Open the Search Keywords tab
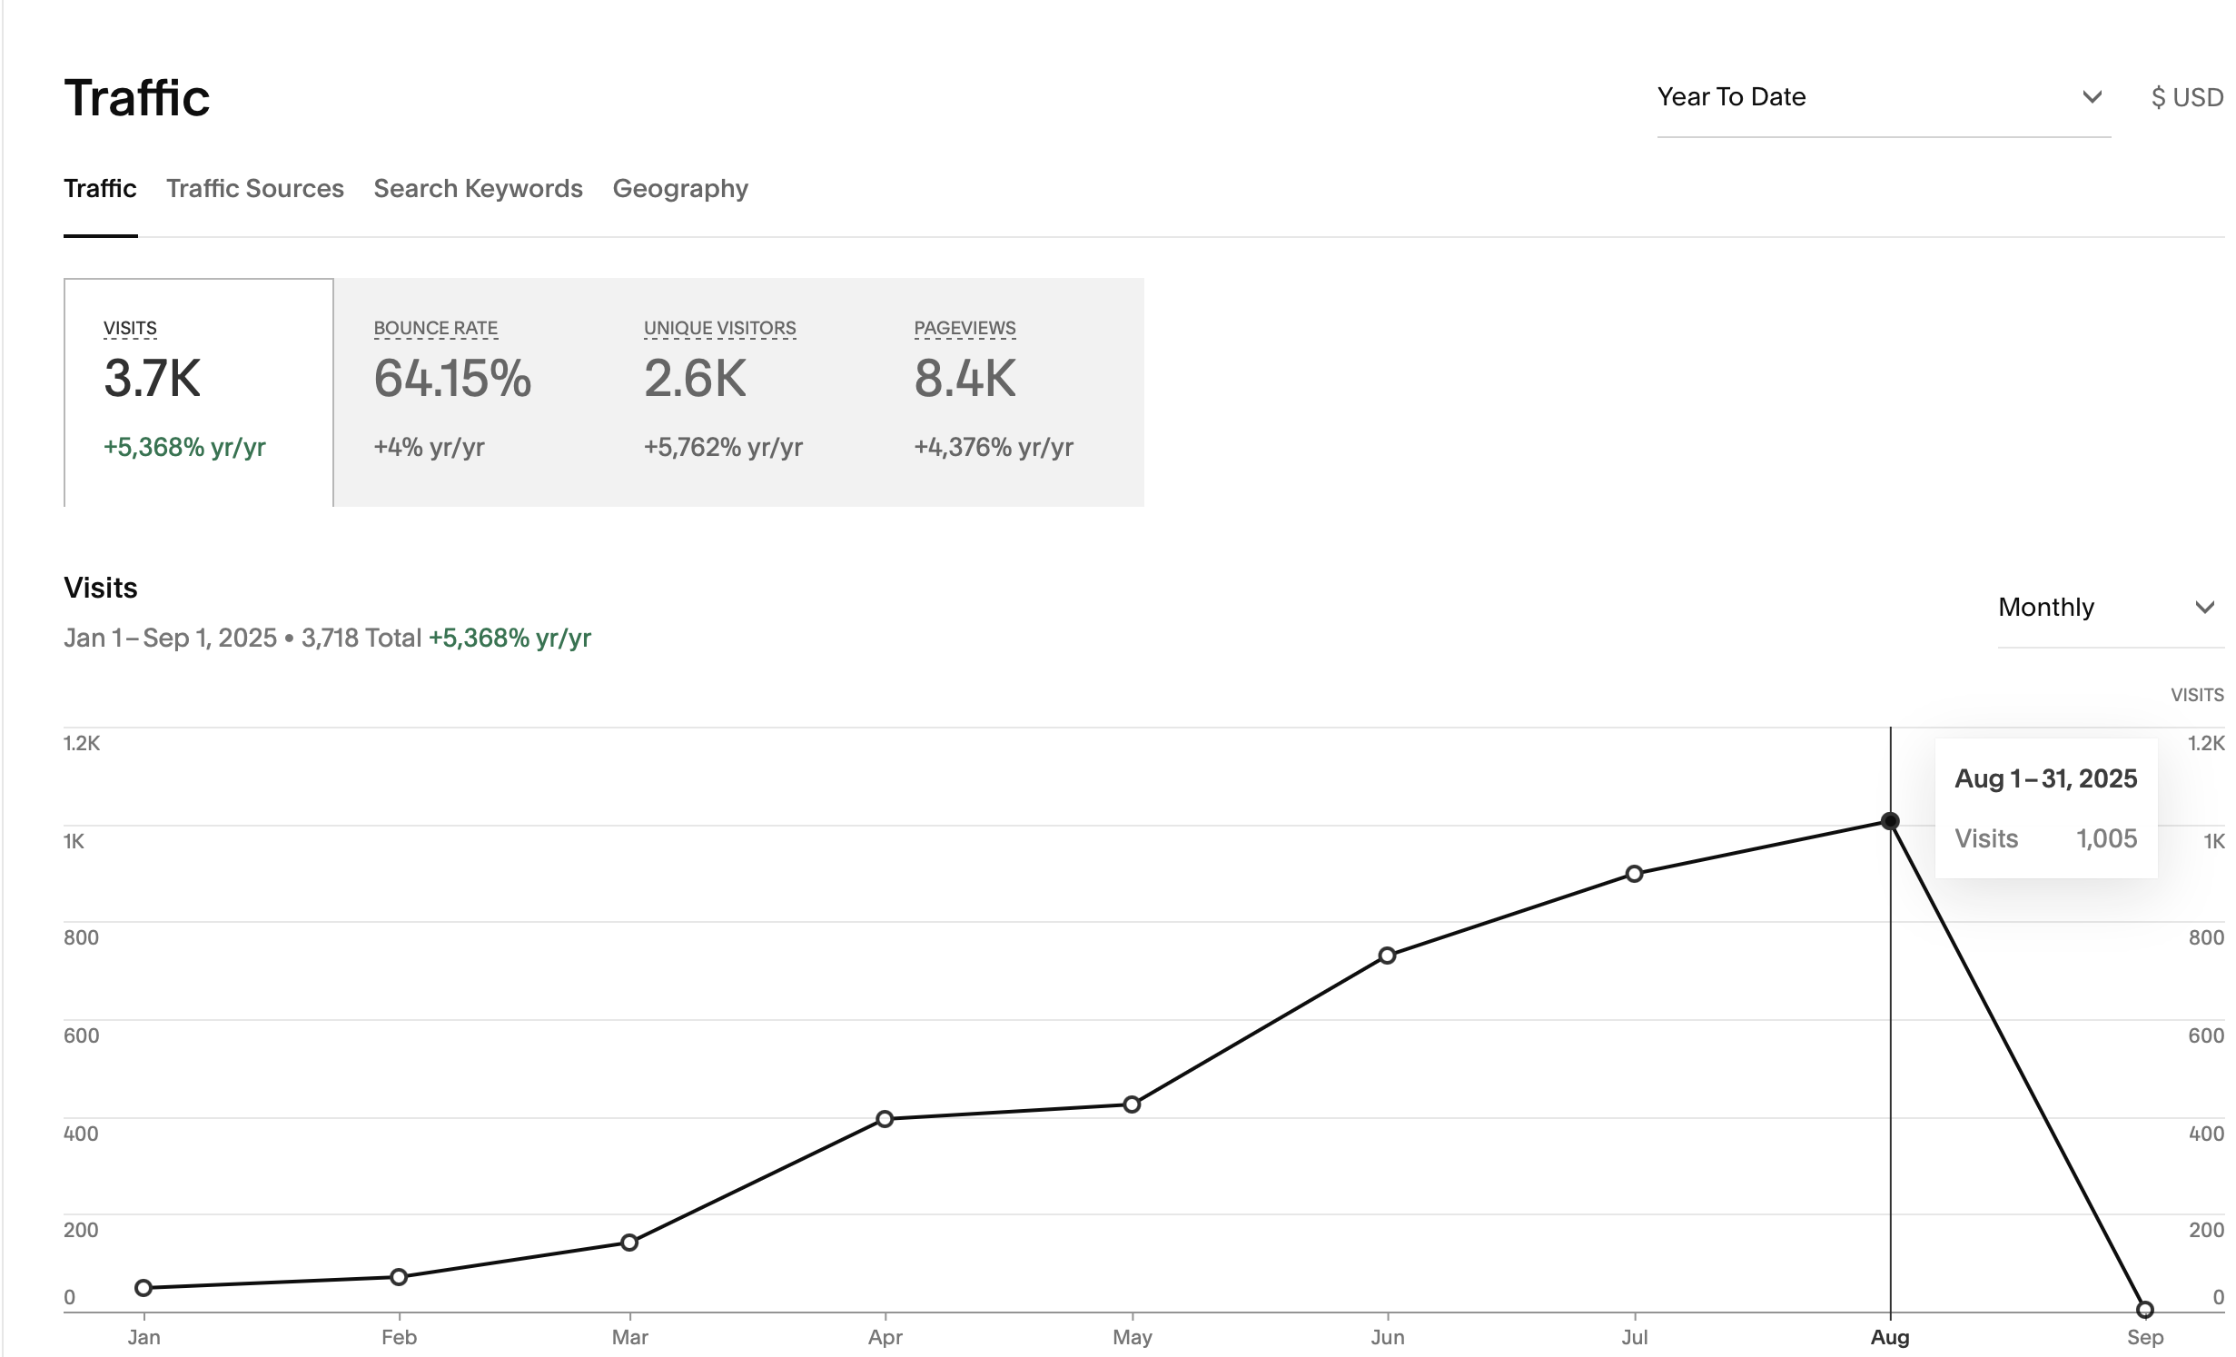Viewport: 2236px width, 1357px height. (x=478, y=188)
